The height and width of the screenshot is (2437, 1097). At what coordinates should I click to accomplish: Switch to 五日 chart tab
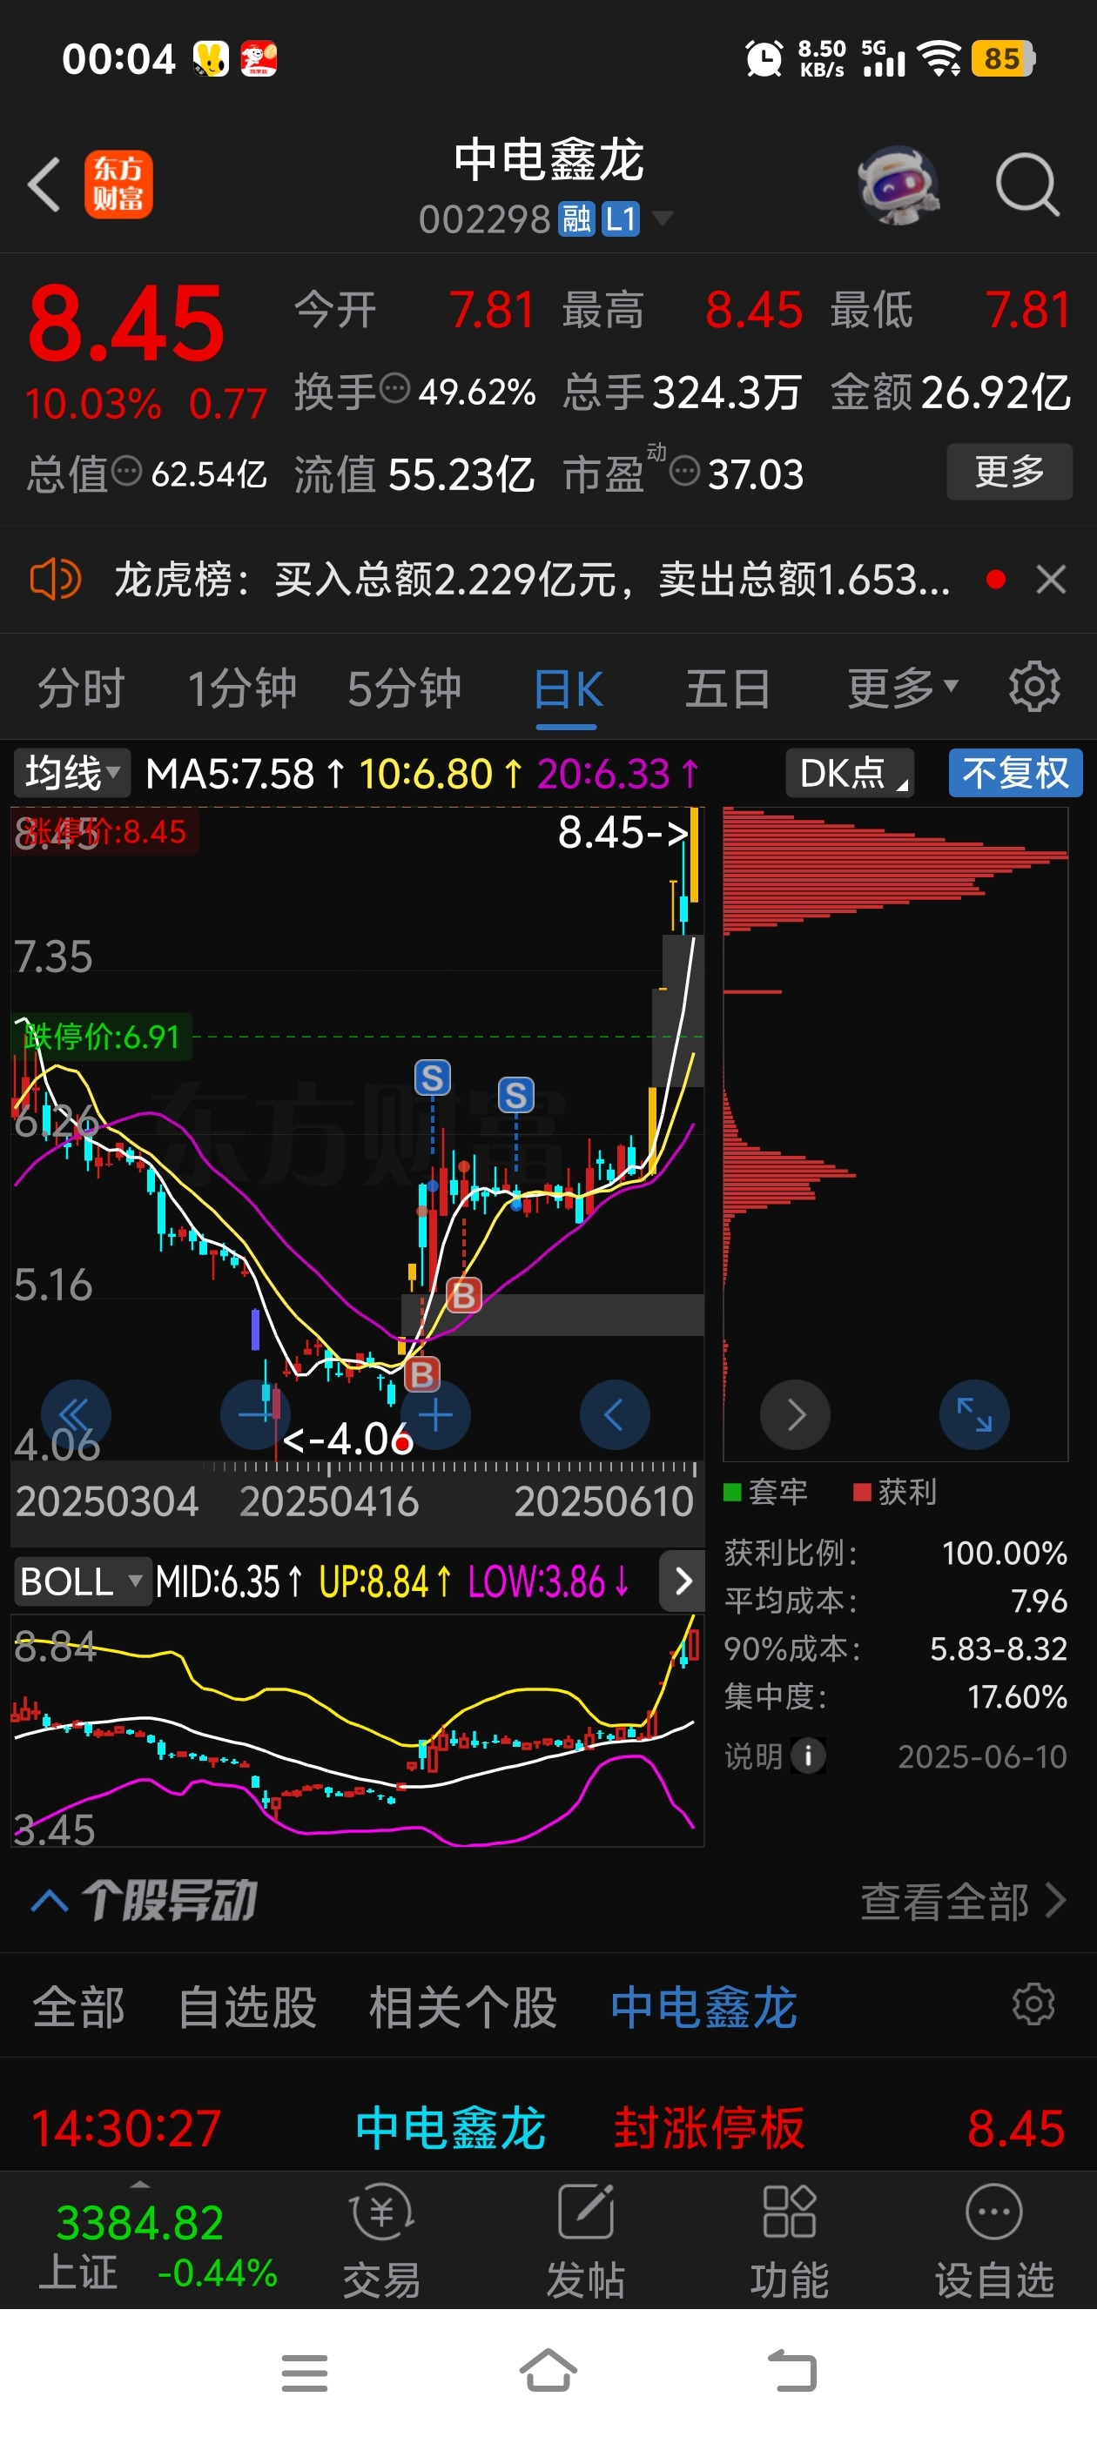click(x=727, y=688)
